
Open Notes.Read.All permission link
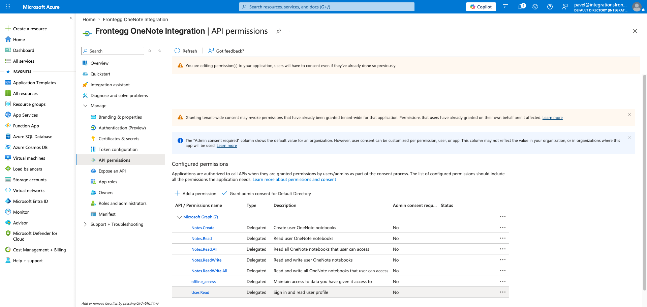point(204,249)
